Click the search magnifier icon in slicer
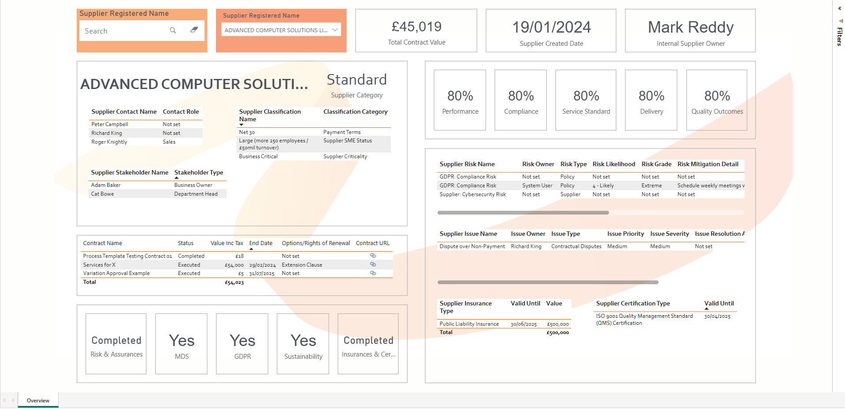845x409 pixels. [173, 30]
